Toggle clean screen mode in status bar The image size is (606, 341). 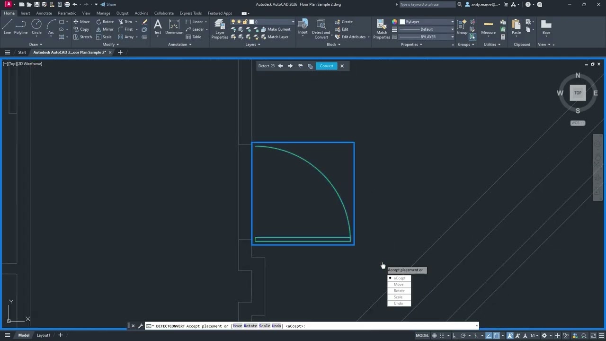[594, 335]
